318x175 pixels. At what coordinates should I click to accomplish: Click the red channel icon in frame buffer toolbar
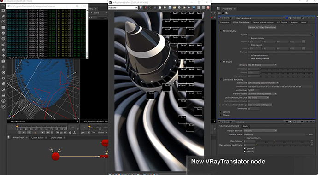click(x=146, y=8)
